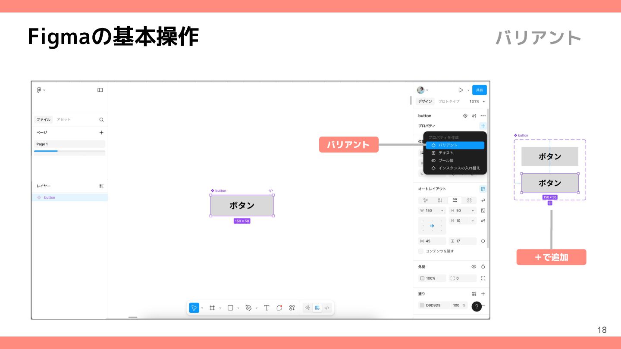Add a new page with plus icon
The width and height of the screenshot is (621, 349).
[101, 133]
